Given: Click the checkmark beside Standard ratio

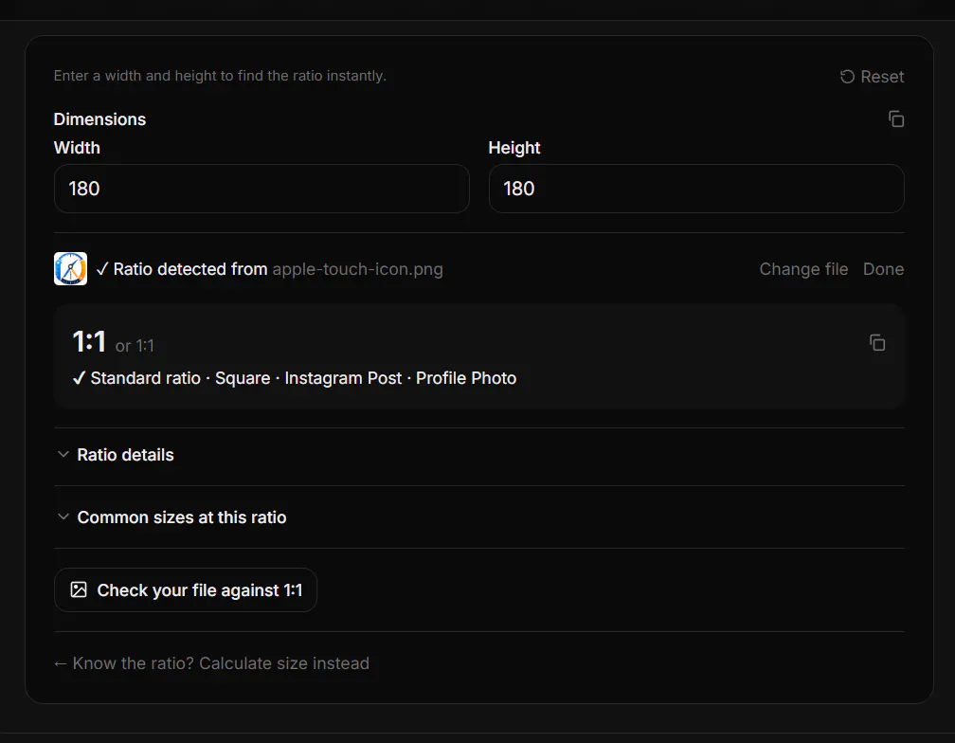Looking at the screenshot, I should click(x=79, y=378).
